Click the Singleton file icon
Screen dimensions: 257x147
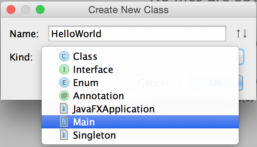click(64, 135)
